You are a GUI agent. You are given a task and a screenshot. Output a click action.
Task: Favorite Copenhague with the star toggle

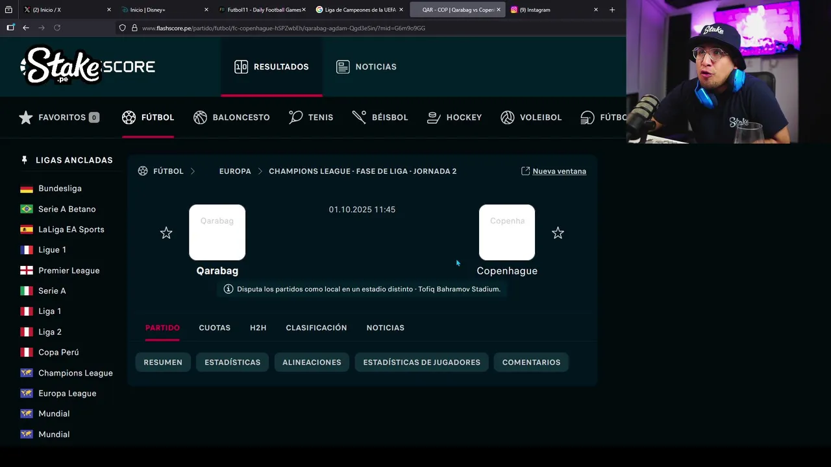click(x=558, y=233)
